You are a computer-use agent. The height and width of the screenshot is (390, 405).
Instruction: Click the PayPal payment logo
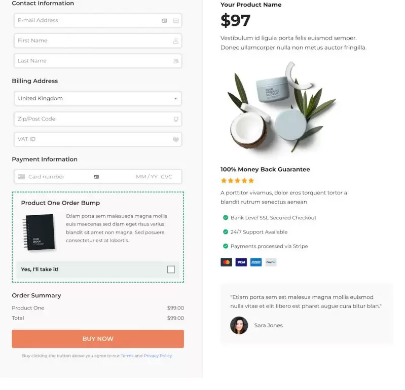[271, 262]
